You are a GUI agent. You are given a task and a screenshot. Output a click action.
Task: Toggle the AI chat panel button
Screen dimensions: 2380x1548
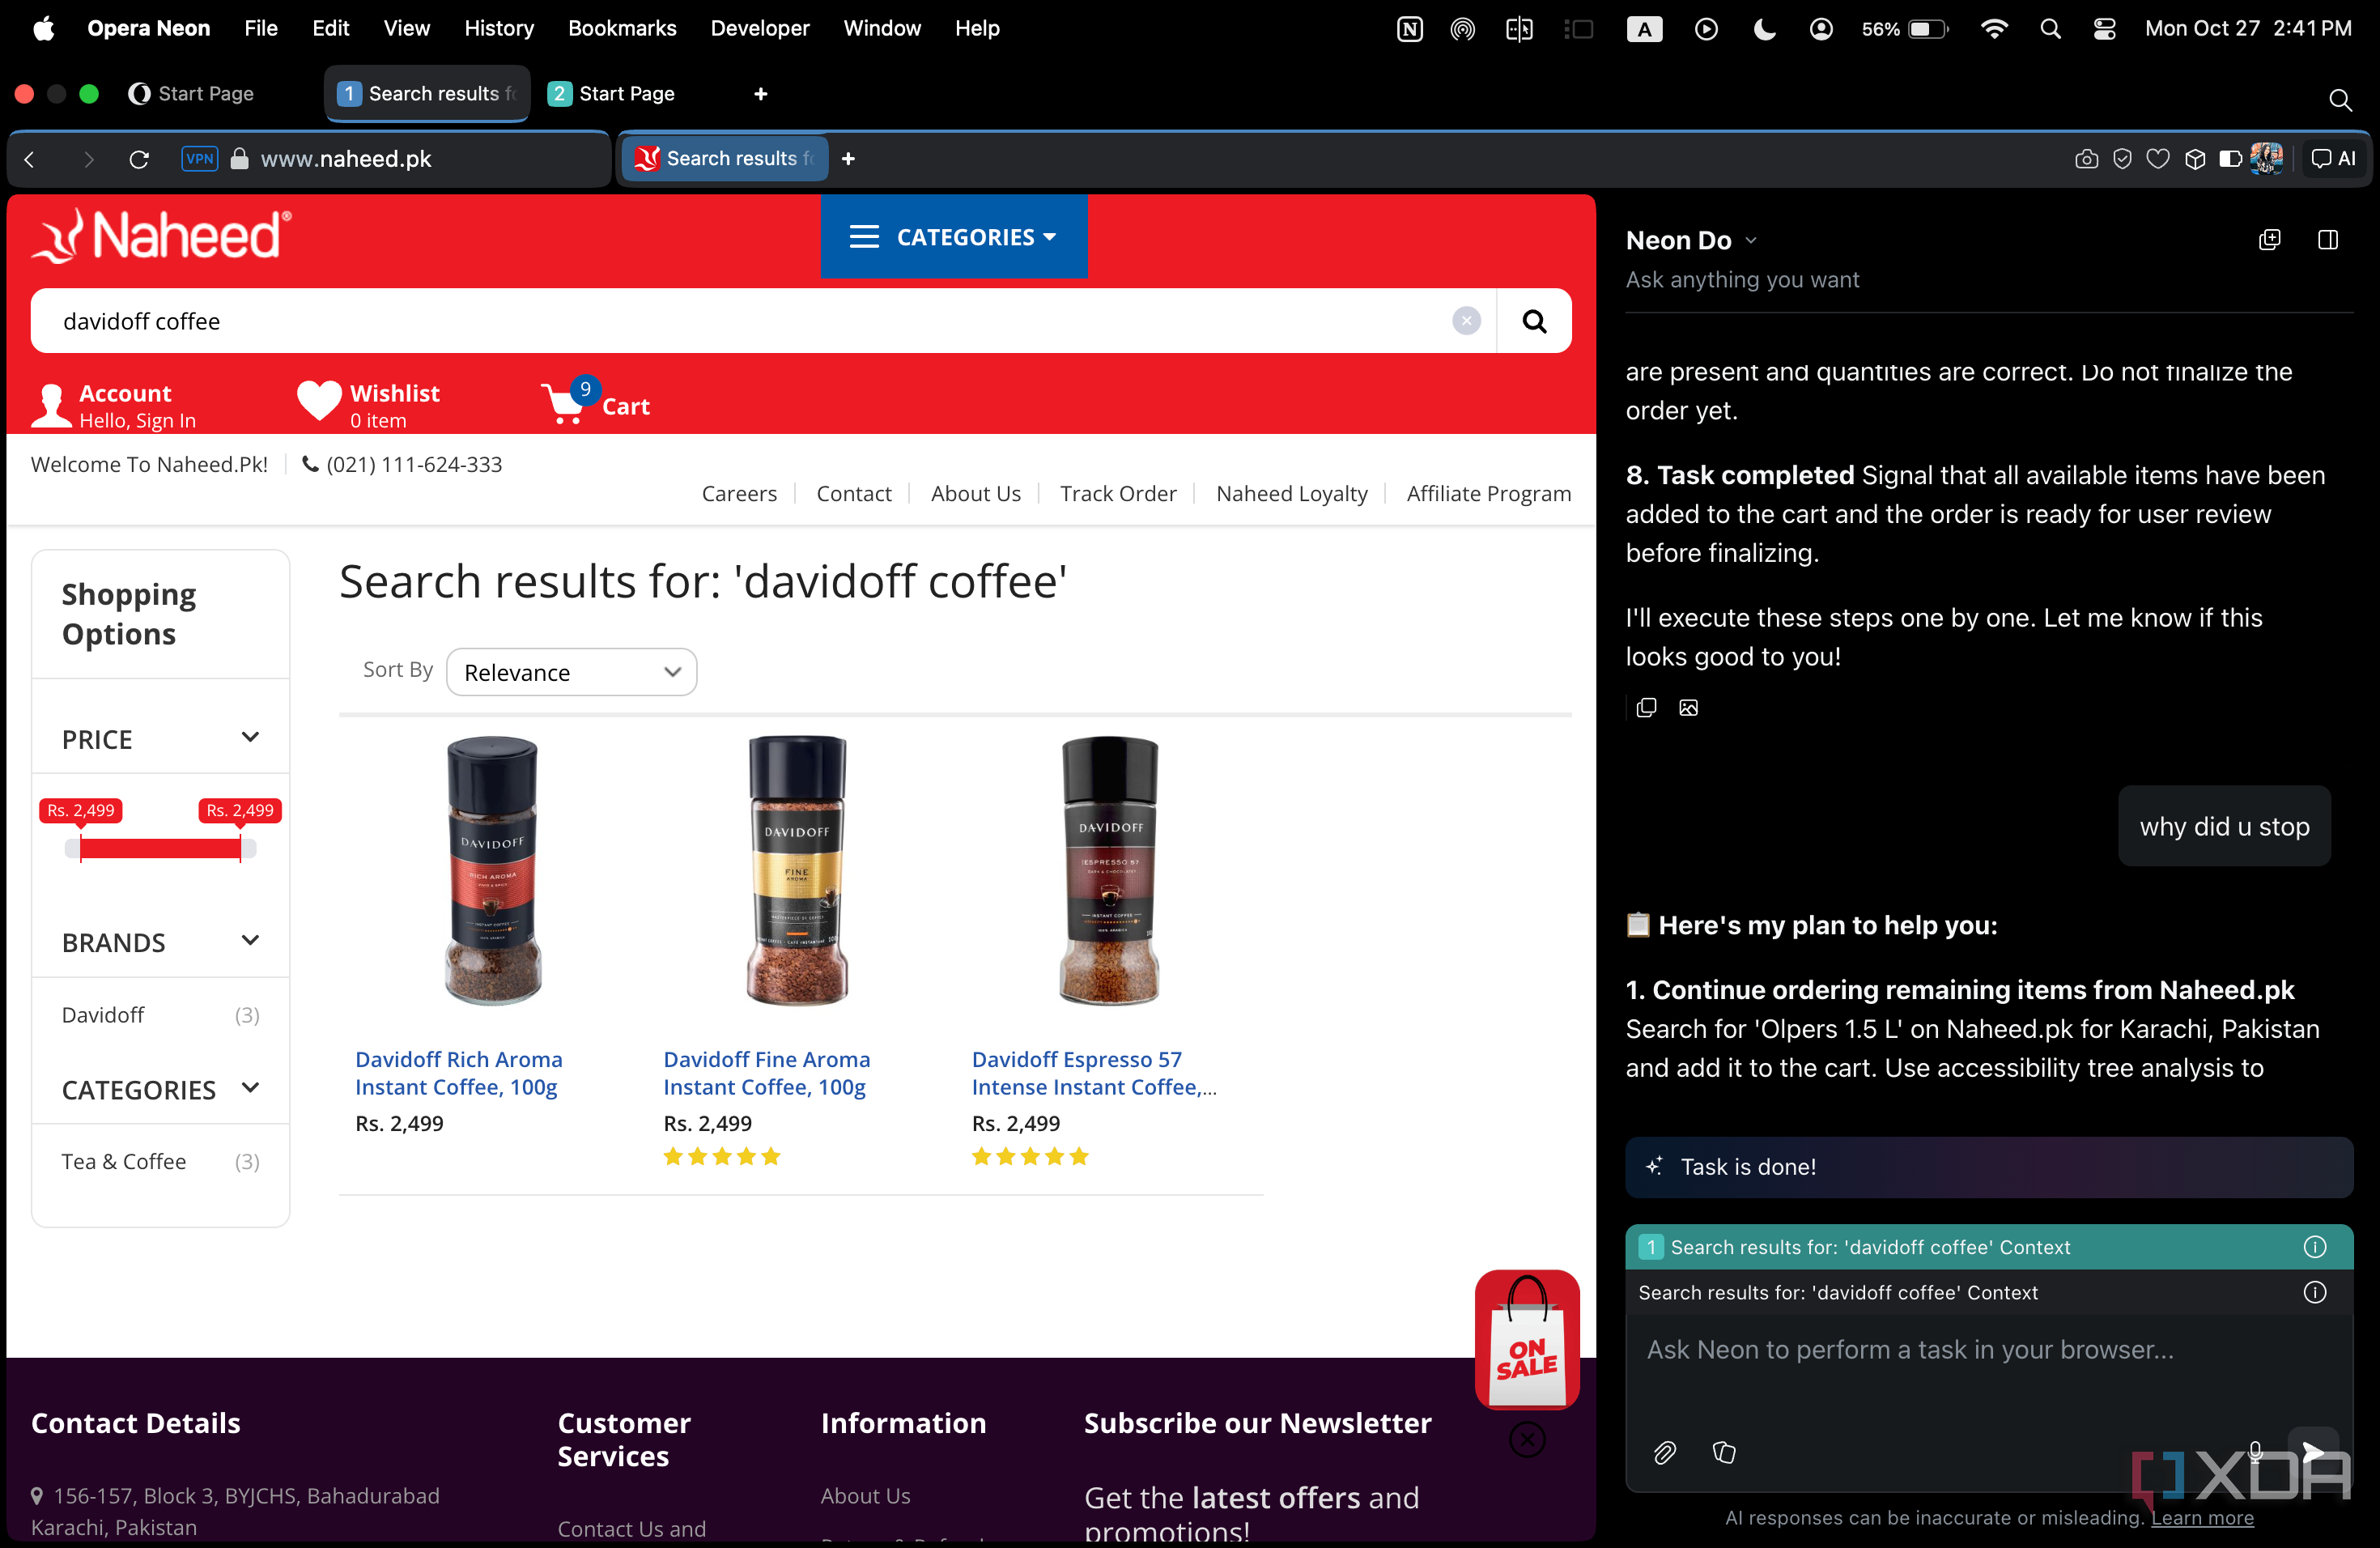pyautogui.click(x=2334, y=159)
